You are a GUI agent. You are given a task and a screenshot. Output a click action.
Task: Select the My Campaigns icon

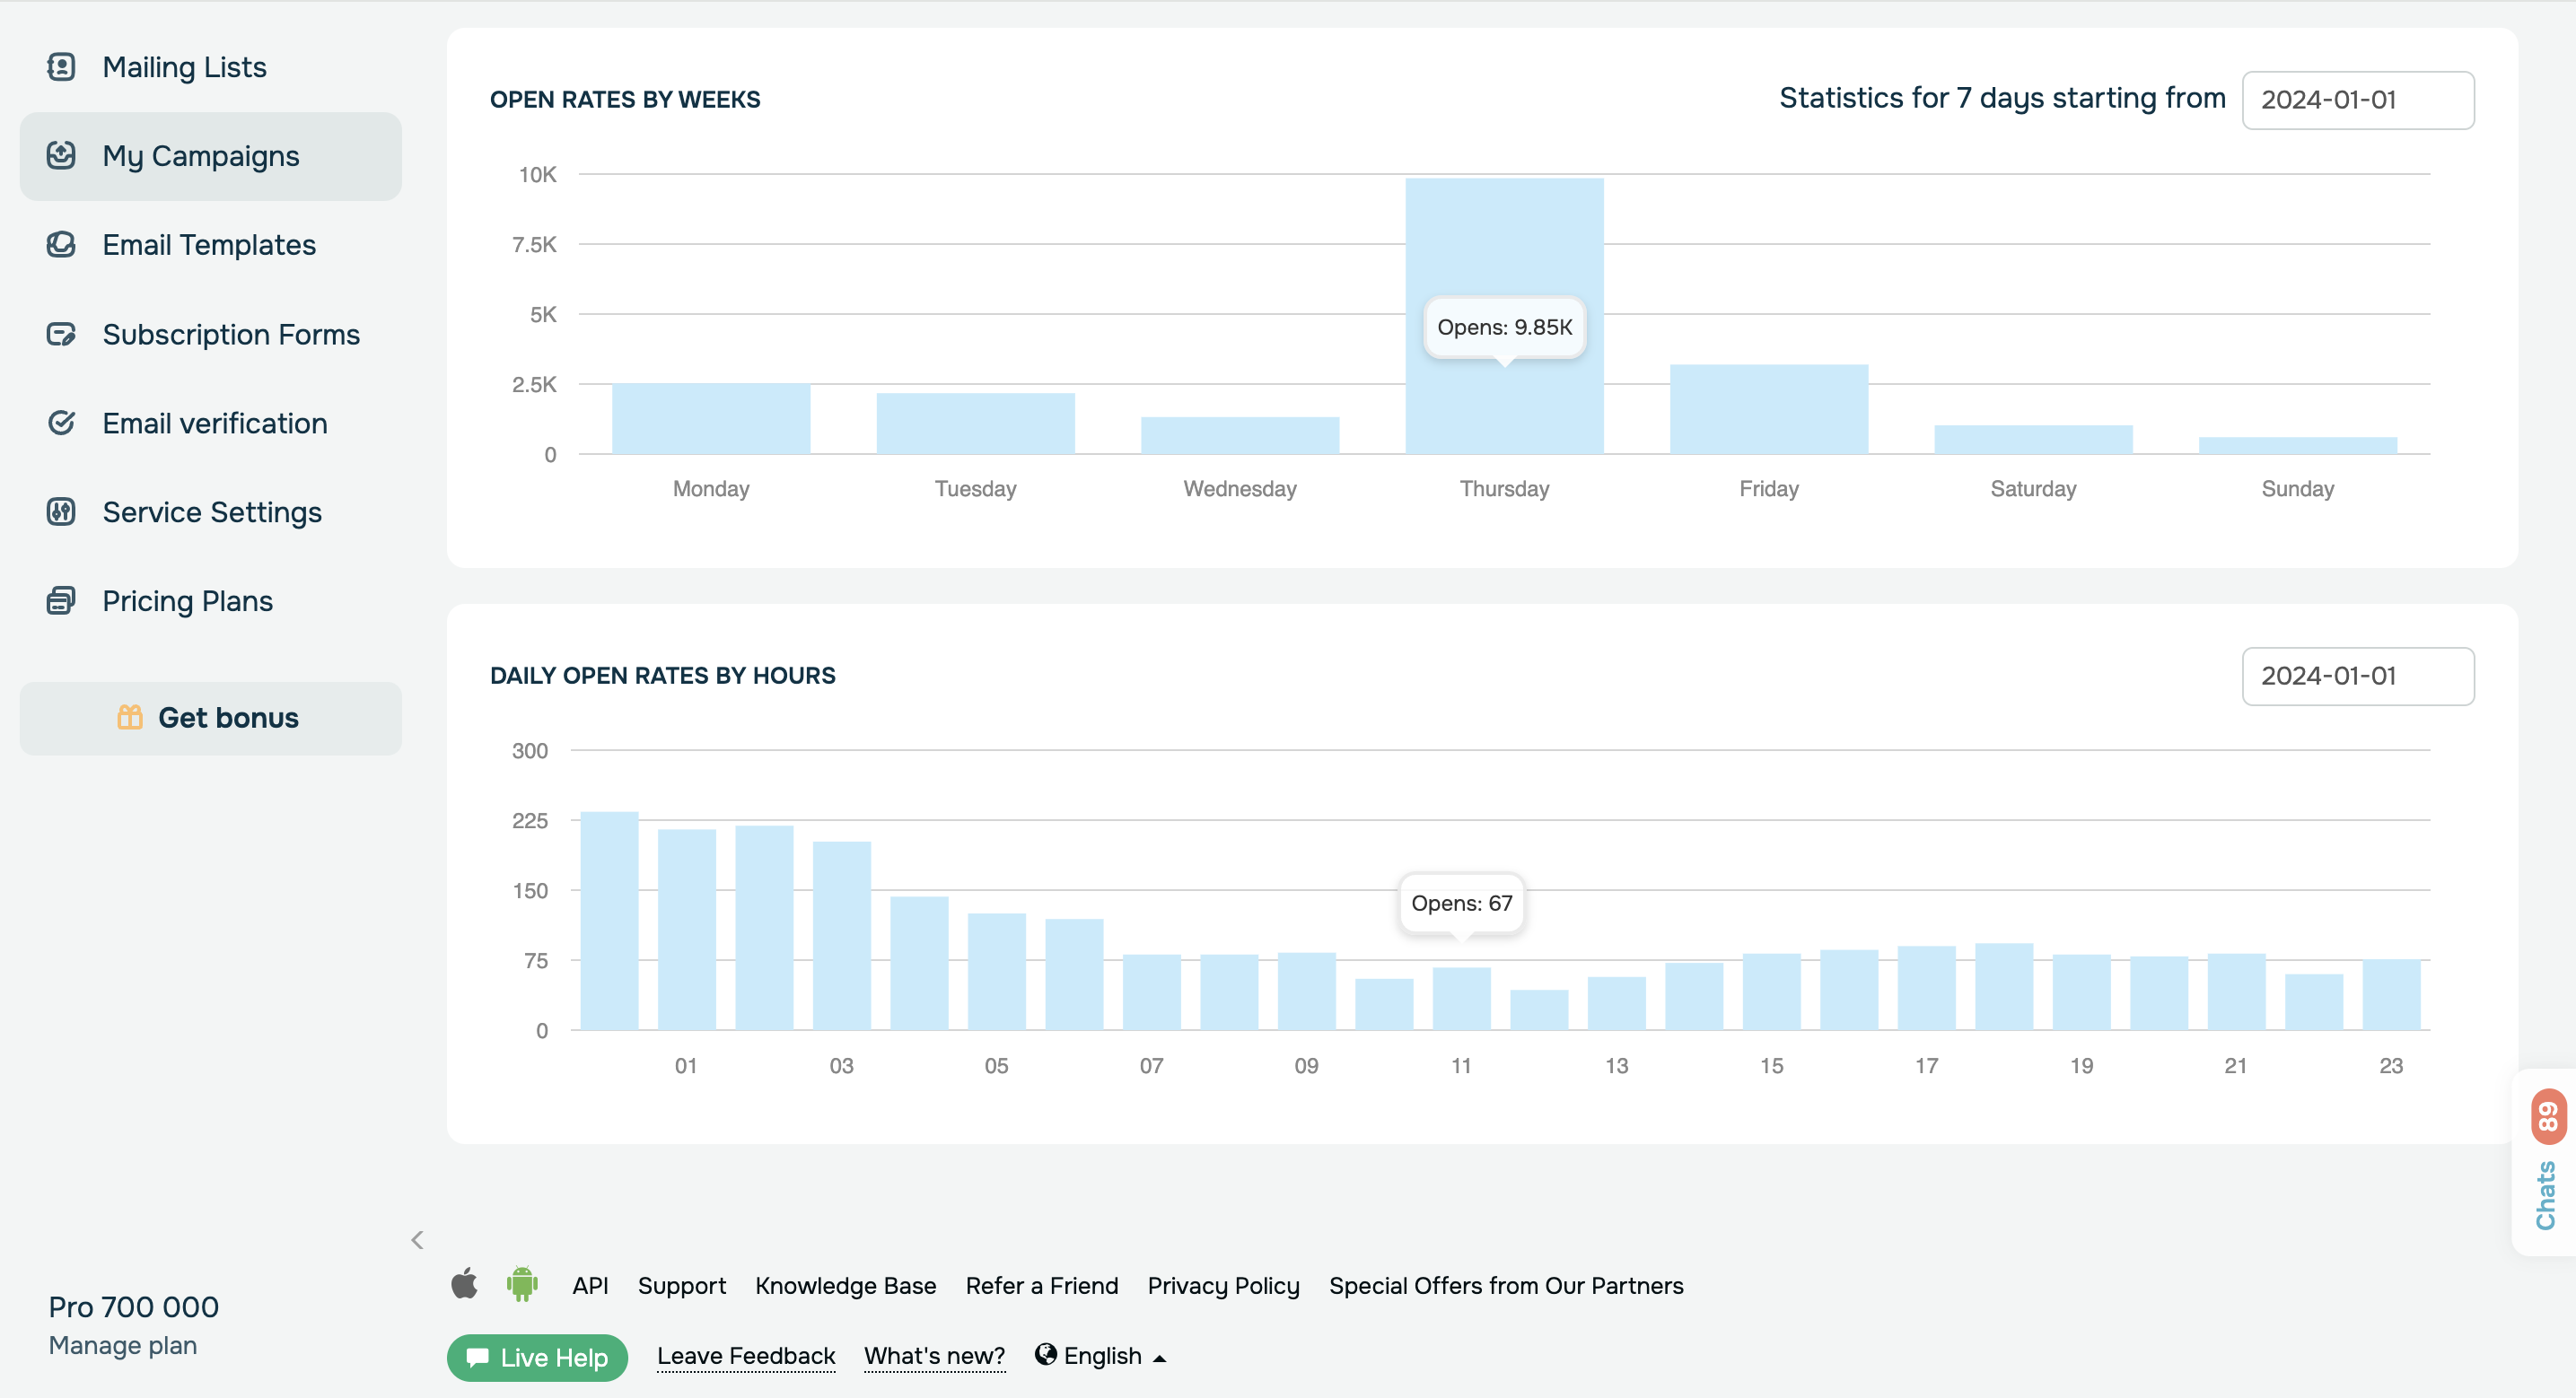coord(61,156)
